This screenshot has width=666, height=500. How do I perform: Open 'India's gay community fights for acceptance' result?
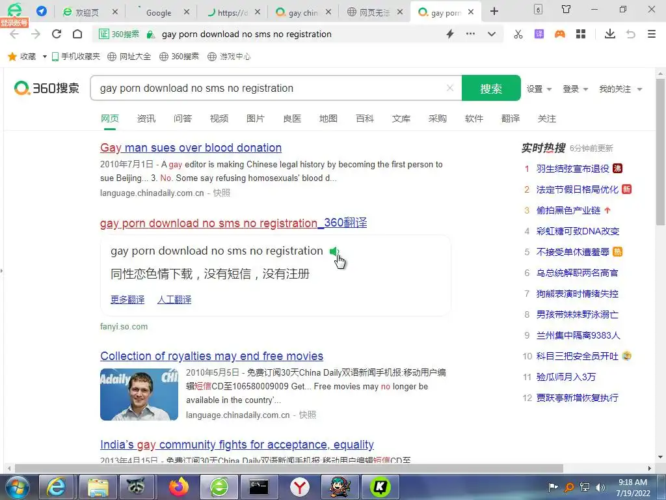237,445
